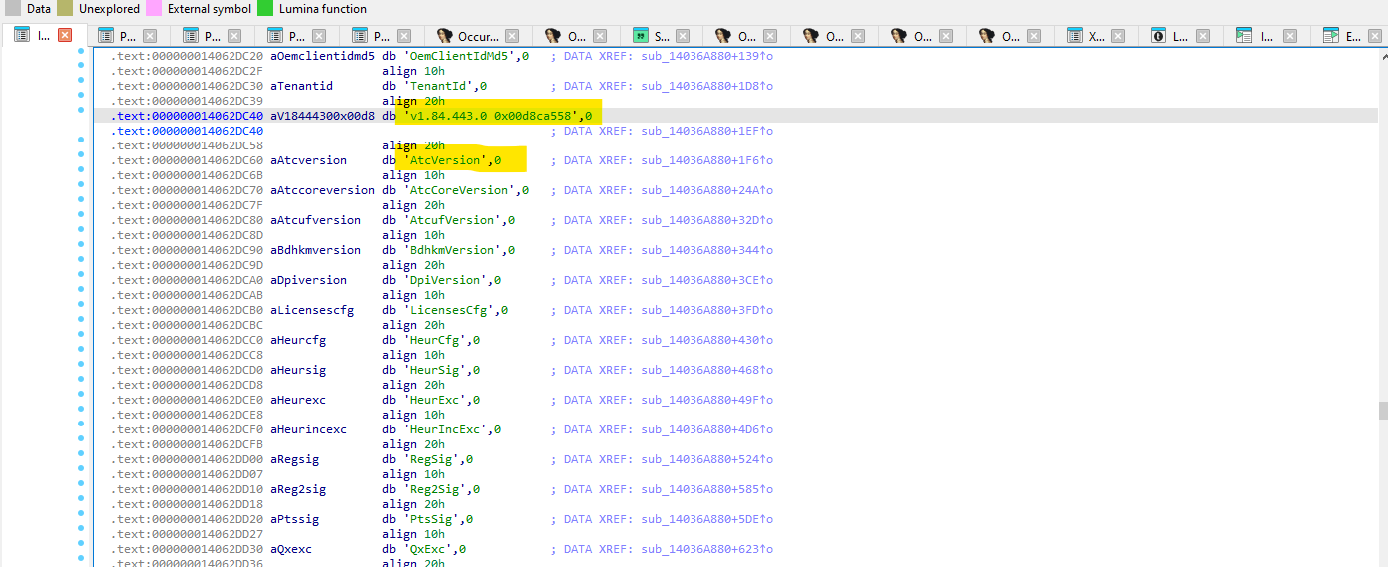Select the aReg2sig label name
This screenshot has width=1388, height=567.
pos(298,489)
